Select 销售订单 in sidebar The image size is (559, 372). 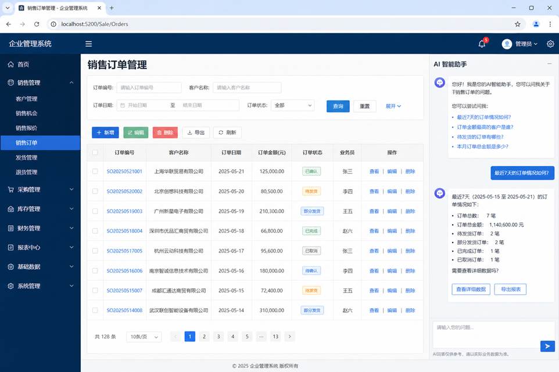tap(40, 143)
